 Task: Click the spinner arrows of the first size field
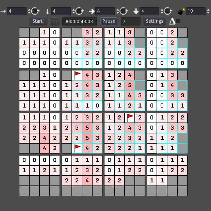tap(29, 11)
